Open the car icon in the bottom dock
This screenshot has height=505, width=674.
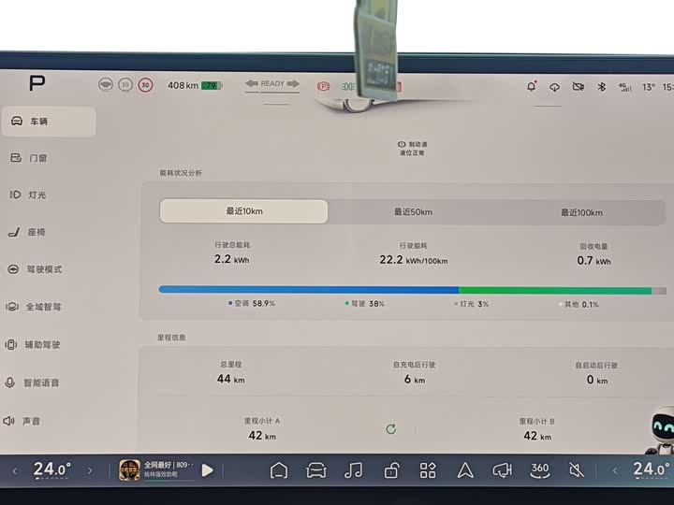[315, 470]
